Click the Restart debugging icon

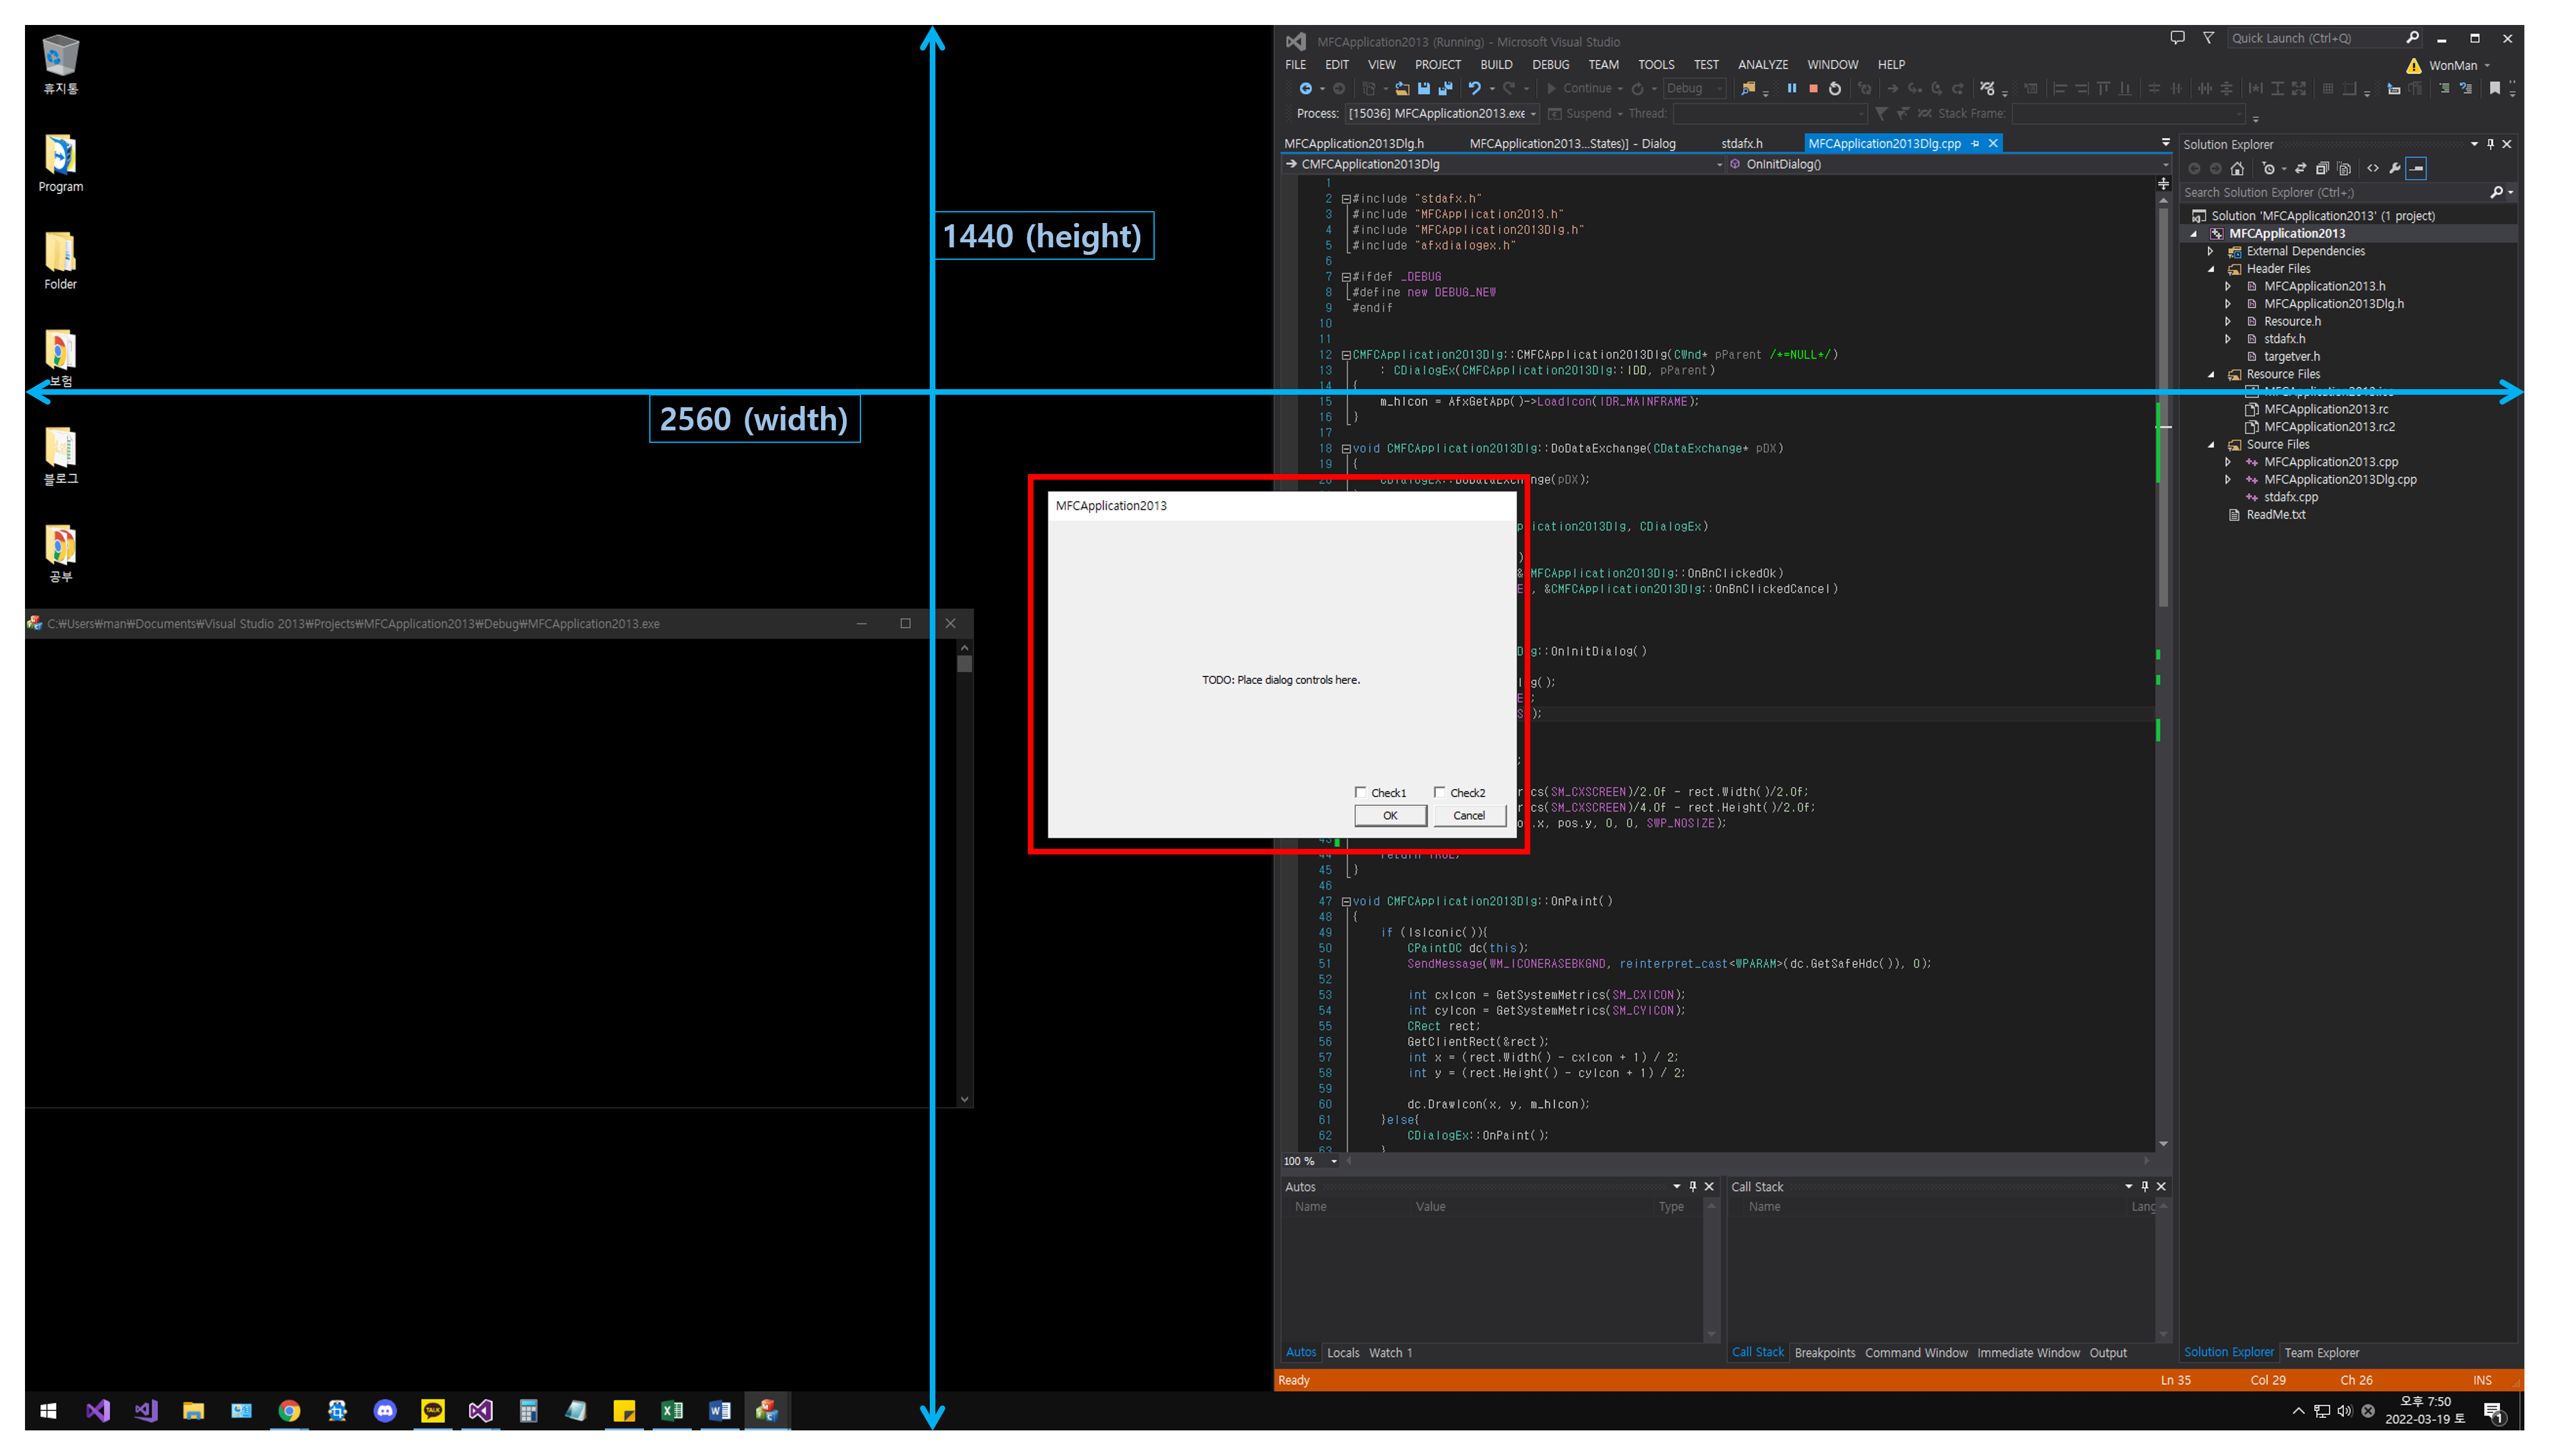[1835, 89]
